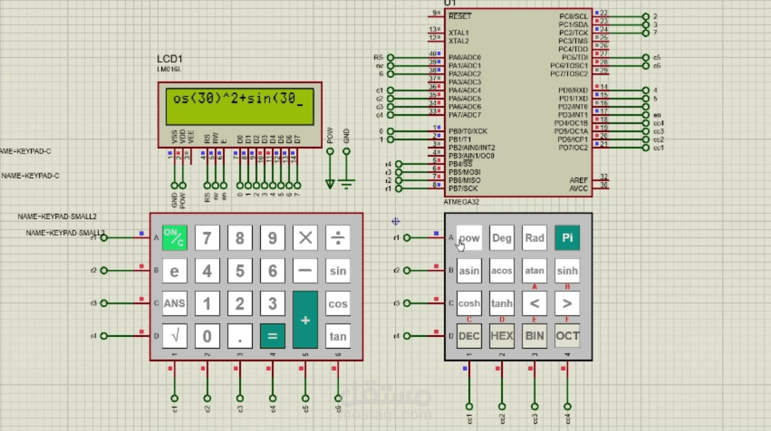
Task: Click the ANS key
Action: click(174, 303)
